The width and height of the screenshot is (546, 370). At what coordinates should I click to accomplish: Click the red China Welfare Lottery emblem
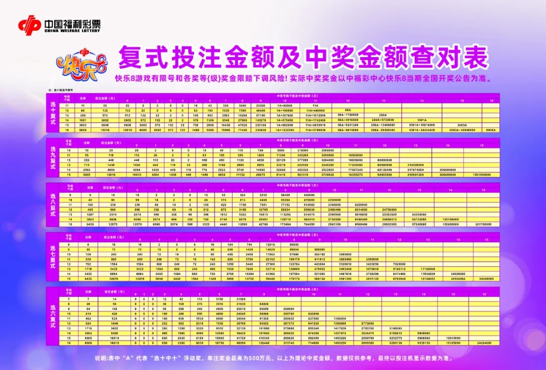tap(28, 26)
